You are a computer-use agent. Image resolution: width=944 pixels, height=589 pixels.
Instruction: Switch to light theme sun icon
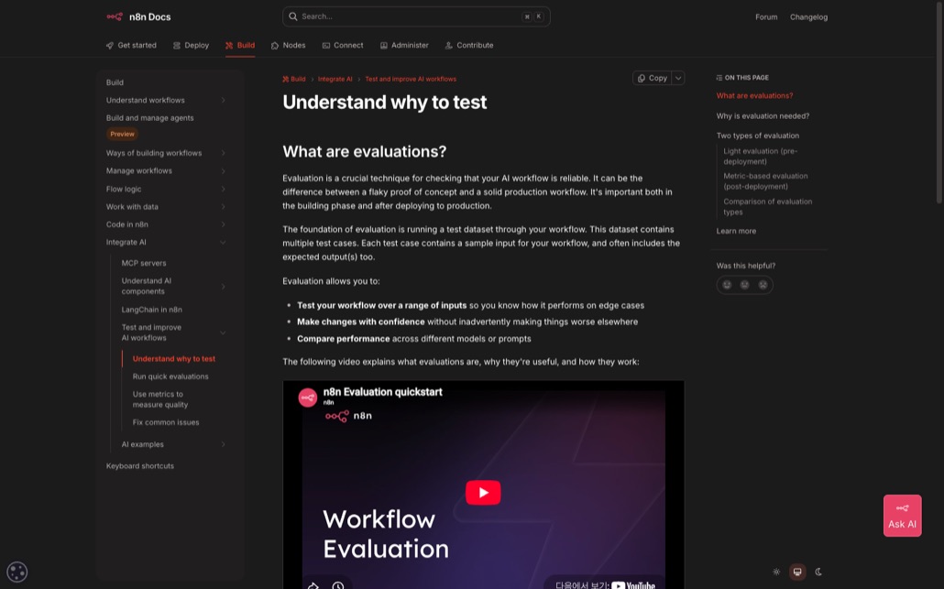coord(776,572)
